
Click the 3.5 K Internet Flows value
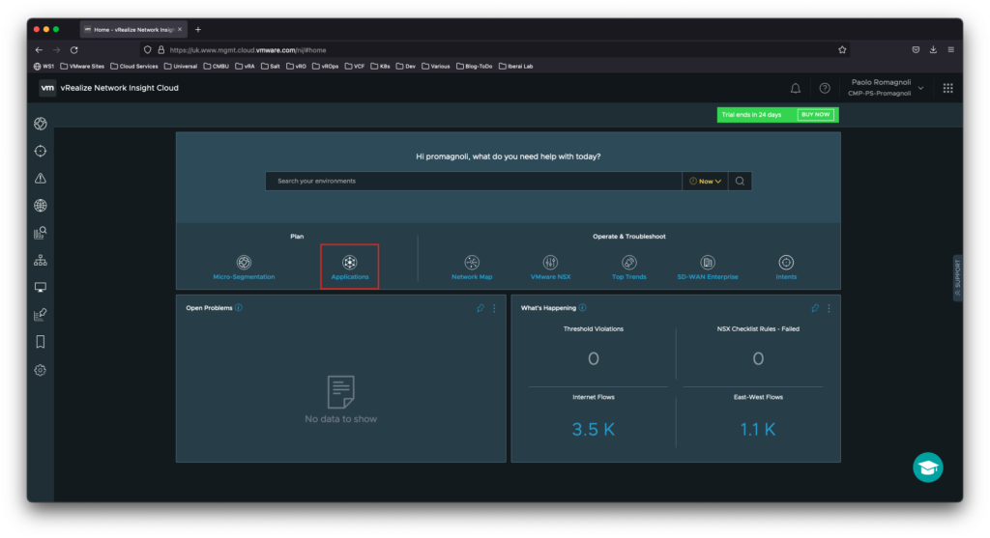coord(593,430)
